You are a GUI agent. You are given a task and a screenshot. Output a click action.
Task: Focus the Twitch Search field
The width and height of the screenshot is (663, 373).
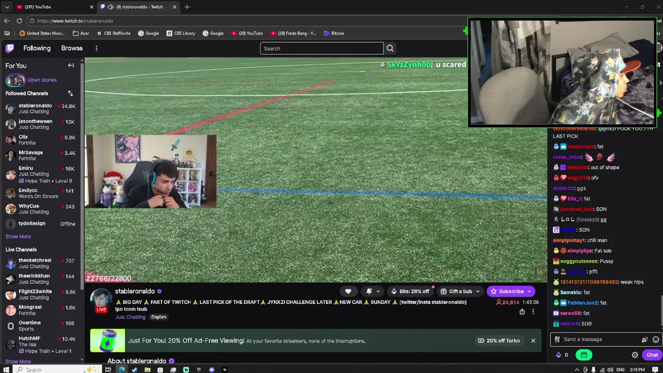tap(322, 48)
